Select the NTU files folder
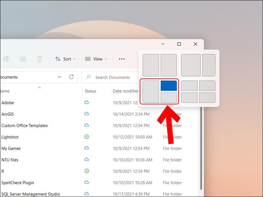Image resolution: width=263 pixels, height=197 pixels. 10,160
